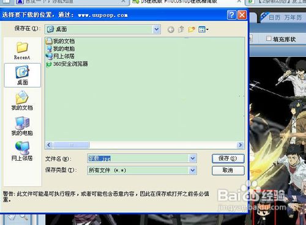Expand the 保存类型 dropdown arrow
Image resolution: width=306 pixels, height=225 pixels.
[193, 170]
